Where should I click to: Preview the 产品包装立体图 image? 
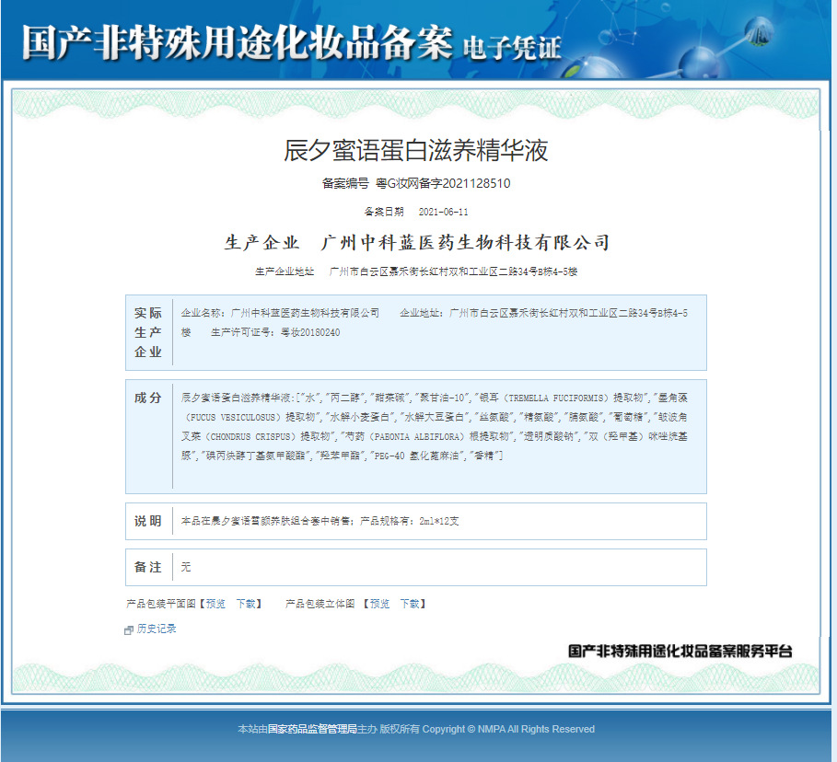379,604
